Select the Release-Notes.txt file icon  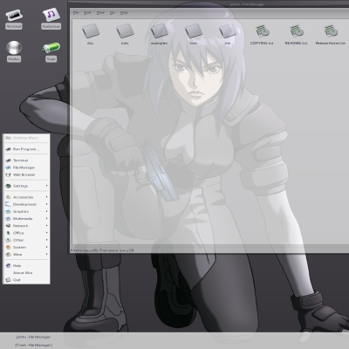click(331, 34)
